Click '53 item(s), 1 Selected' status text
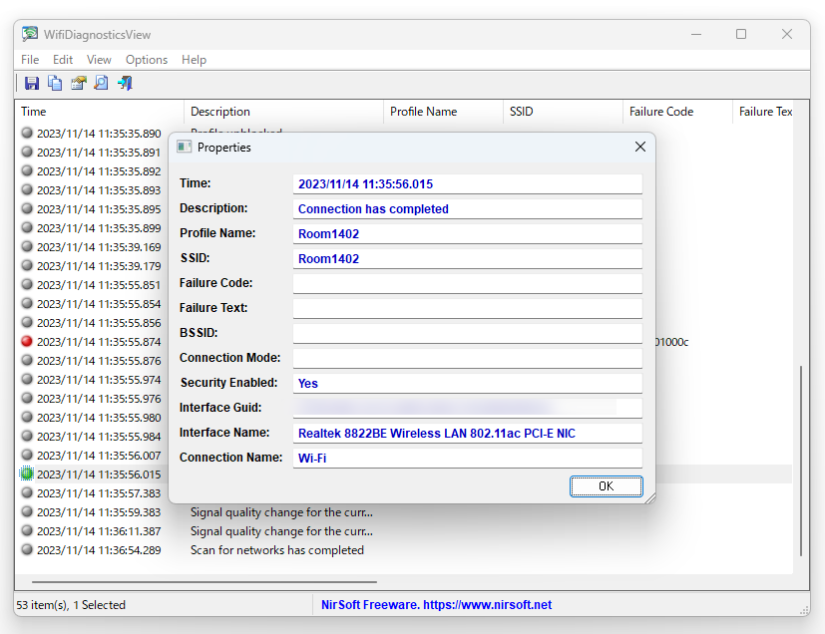Image resolution: width=825 pixels, height=634 pixels. coord(71,605)
